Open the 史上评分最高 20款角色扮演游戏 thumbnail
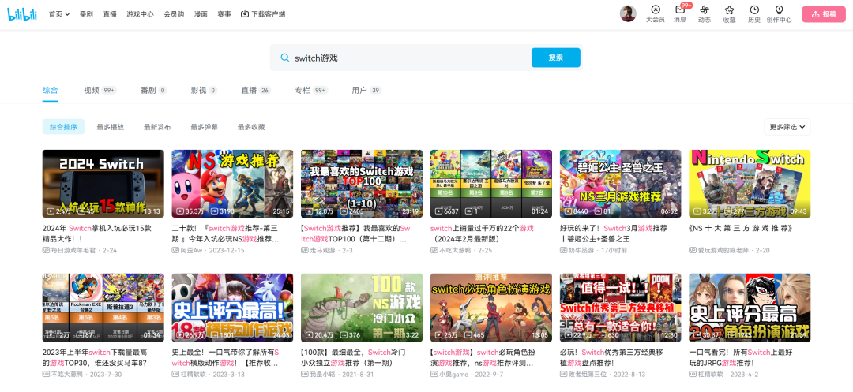 [x=750, y=308]
